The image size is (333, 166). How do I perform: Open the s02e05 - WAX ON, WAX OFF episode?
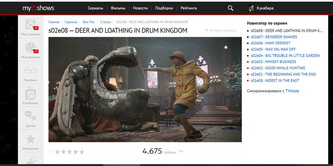[x=273, y=50]
